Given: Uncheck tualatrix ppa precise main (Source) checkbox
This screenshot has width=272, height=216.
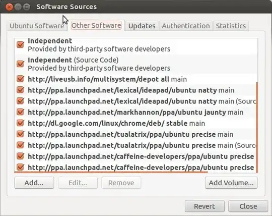Looking at the screenshot, I should coord(20,145).
